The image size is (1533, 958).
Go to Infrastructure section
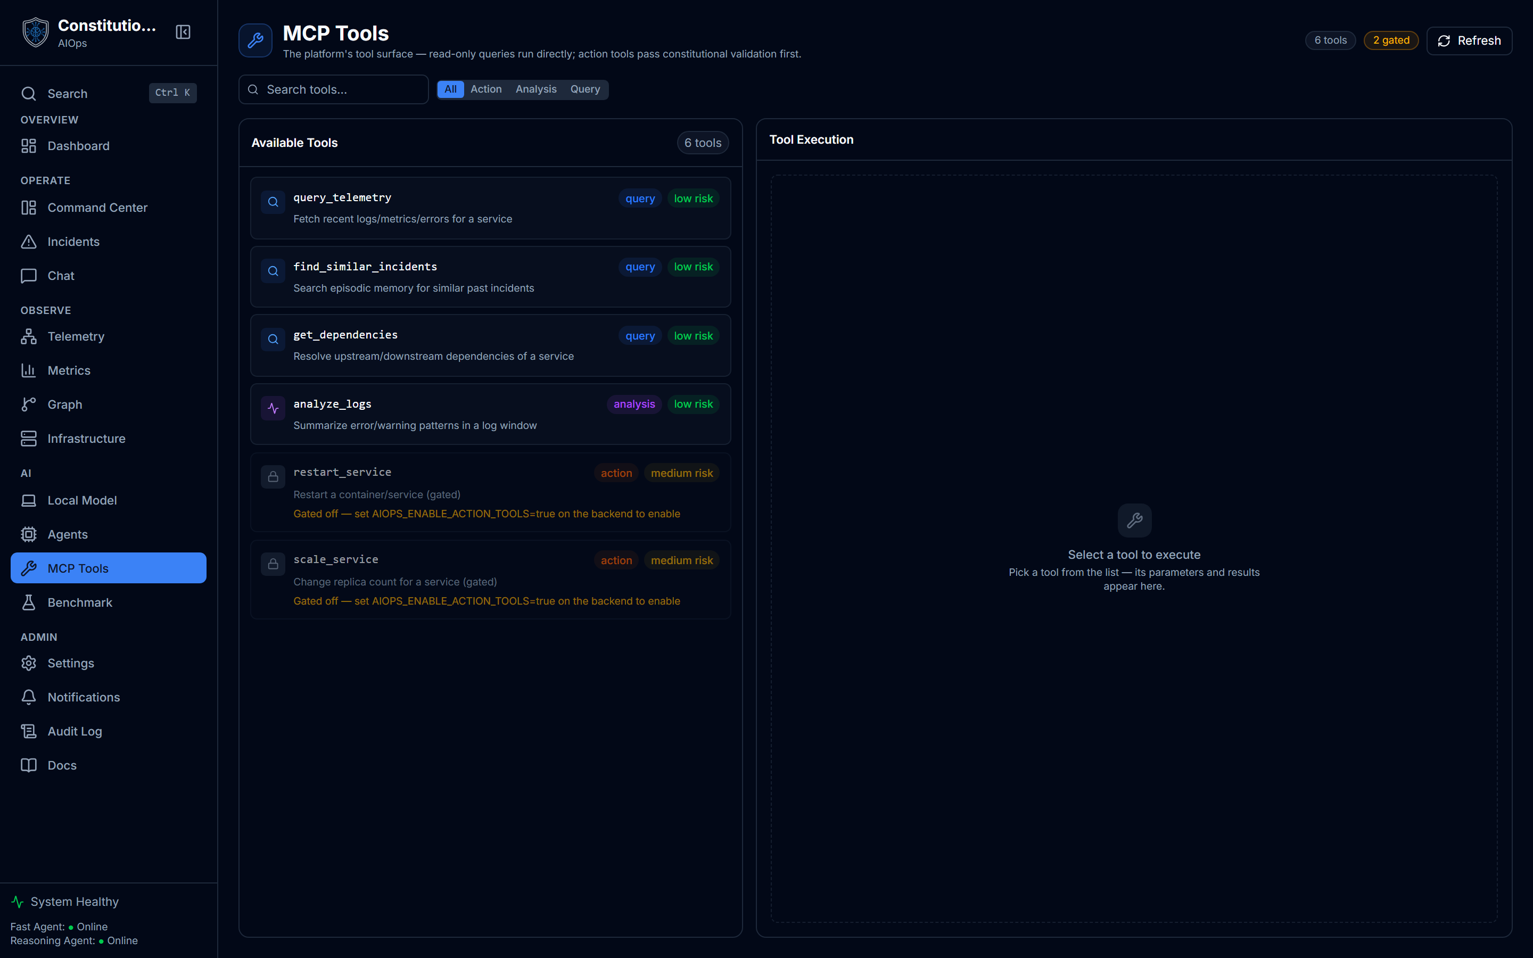point(109,439)
